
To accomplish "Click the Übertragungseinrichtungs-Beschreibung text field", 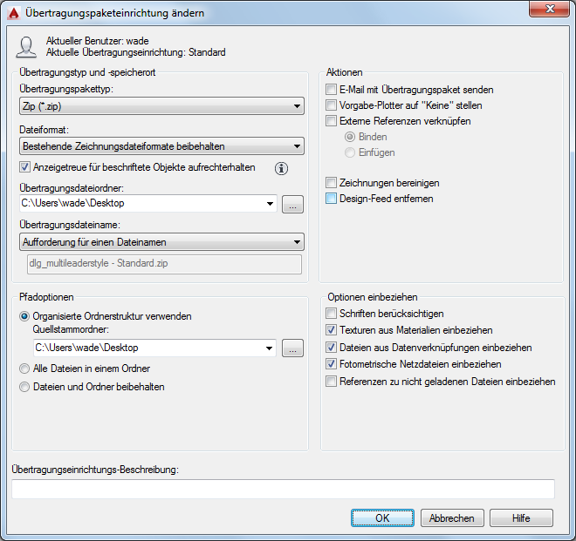I will tap(283, 489).
